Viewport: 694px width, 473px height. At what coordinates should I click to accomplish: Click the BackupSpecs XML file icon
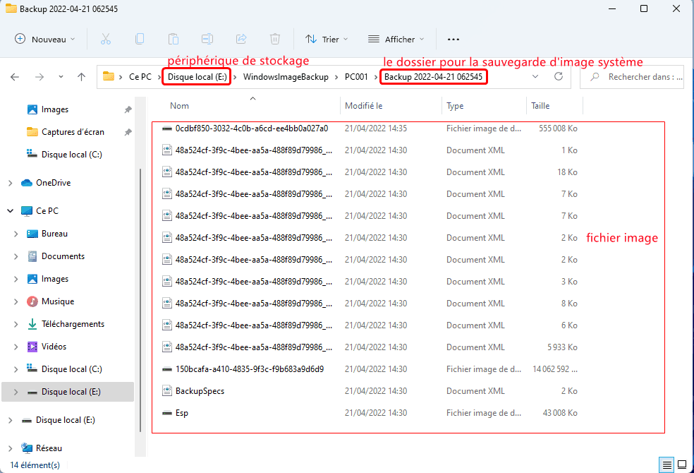click(167, 391)
